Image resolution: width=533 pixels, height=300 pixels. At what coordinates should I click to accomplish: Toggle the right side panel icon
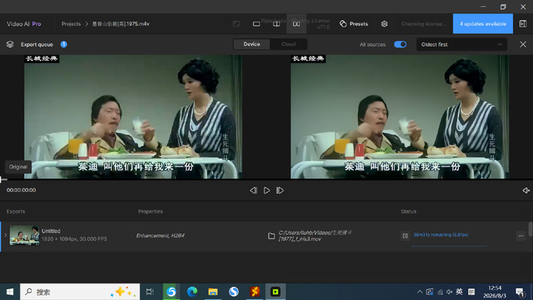click(523, 24)
